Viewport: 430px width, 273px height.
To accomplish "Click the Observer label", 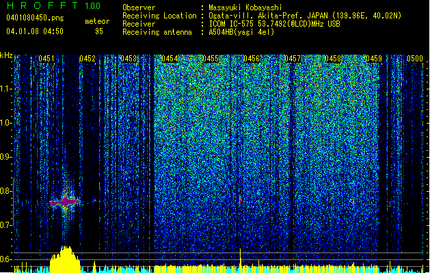I will [139, 8].
